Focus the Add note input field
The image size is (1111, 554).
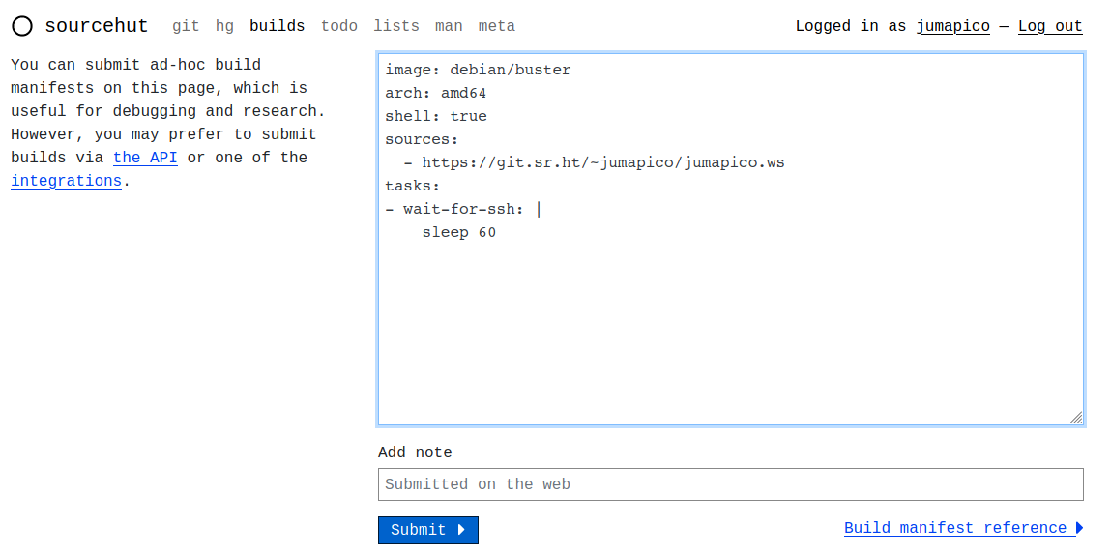coord(730,484)
